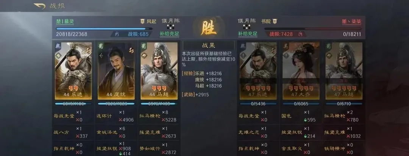Viewport: 409px width, 156px height.
Task: Tap the 偃月阵 formation dots icon on right side
Action: [x=247, y=27]
